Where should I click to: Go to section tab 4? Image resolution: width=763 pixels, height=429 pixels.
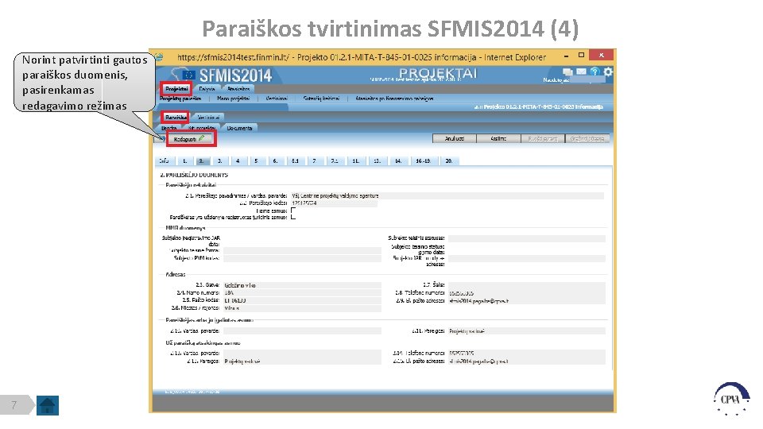[238, 160]
